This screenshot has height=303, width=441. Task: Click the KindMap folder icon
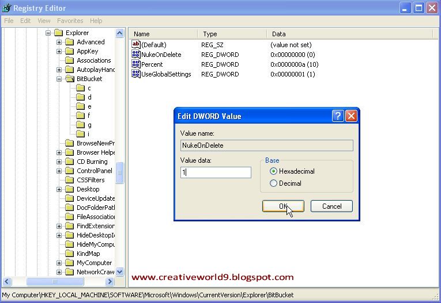(x=70, y=254)
